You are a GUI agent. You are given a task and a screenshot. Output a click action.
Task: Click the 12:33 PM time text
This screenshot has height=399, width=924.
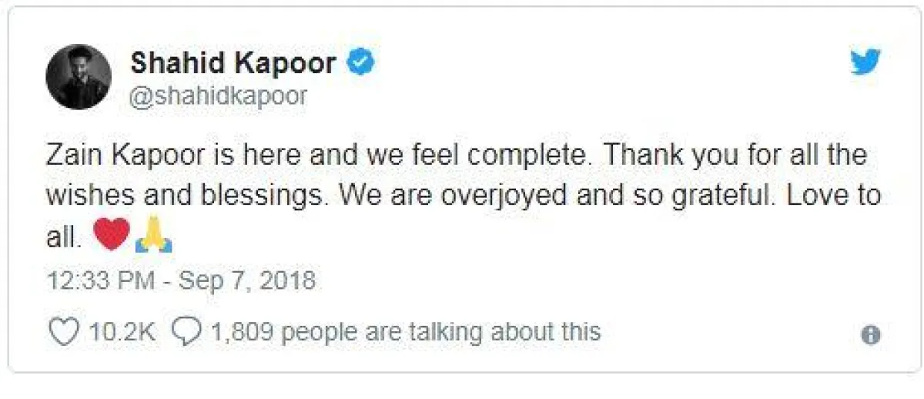100,280
